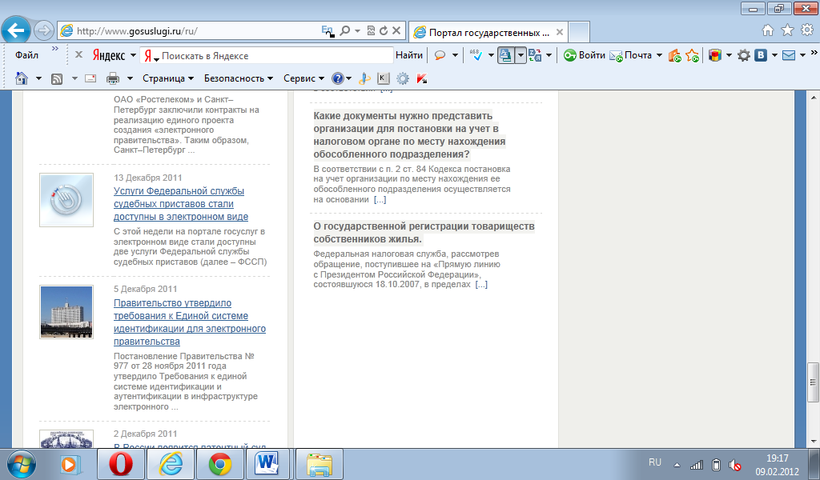The width and height of the screenshot is (820, 480).
Task: Open heading О государственной регистрации товариществ
Action: point(424,233)
